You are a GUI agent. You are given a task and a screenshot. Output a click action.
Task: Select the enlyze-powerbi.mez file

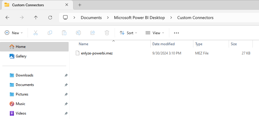(97, 53)
